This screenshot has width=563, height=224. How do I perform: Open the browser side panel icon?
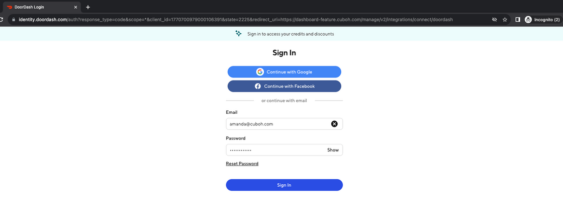point(518,20)
